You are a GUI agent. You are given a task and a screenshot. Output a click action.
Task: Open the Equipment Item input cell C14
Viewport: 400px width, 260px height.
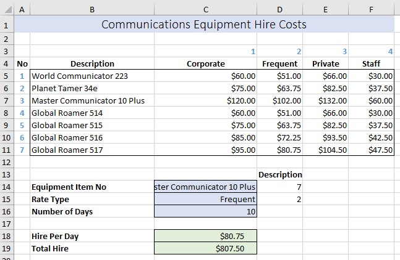[206, 187]
